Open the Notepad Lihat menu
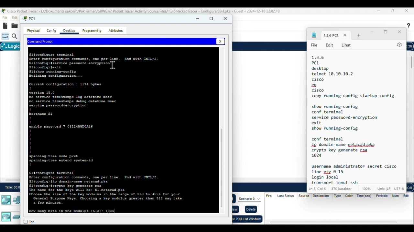 click(x=346, y=45)
